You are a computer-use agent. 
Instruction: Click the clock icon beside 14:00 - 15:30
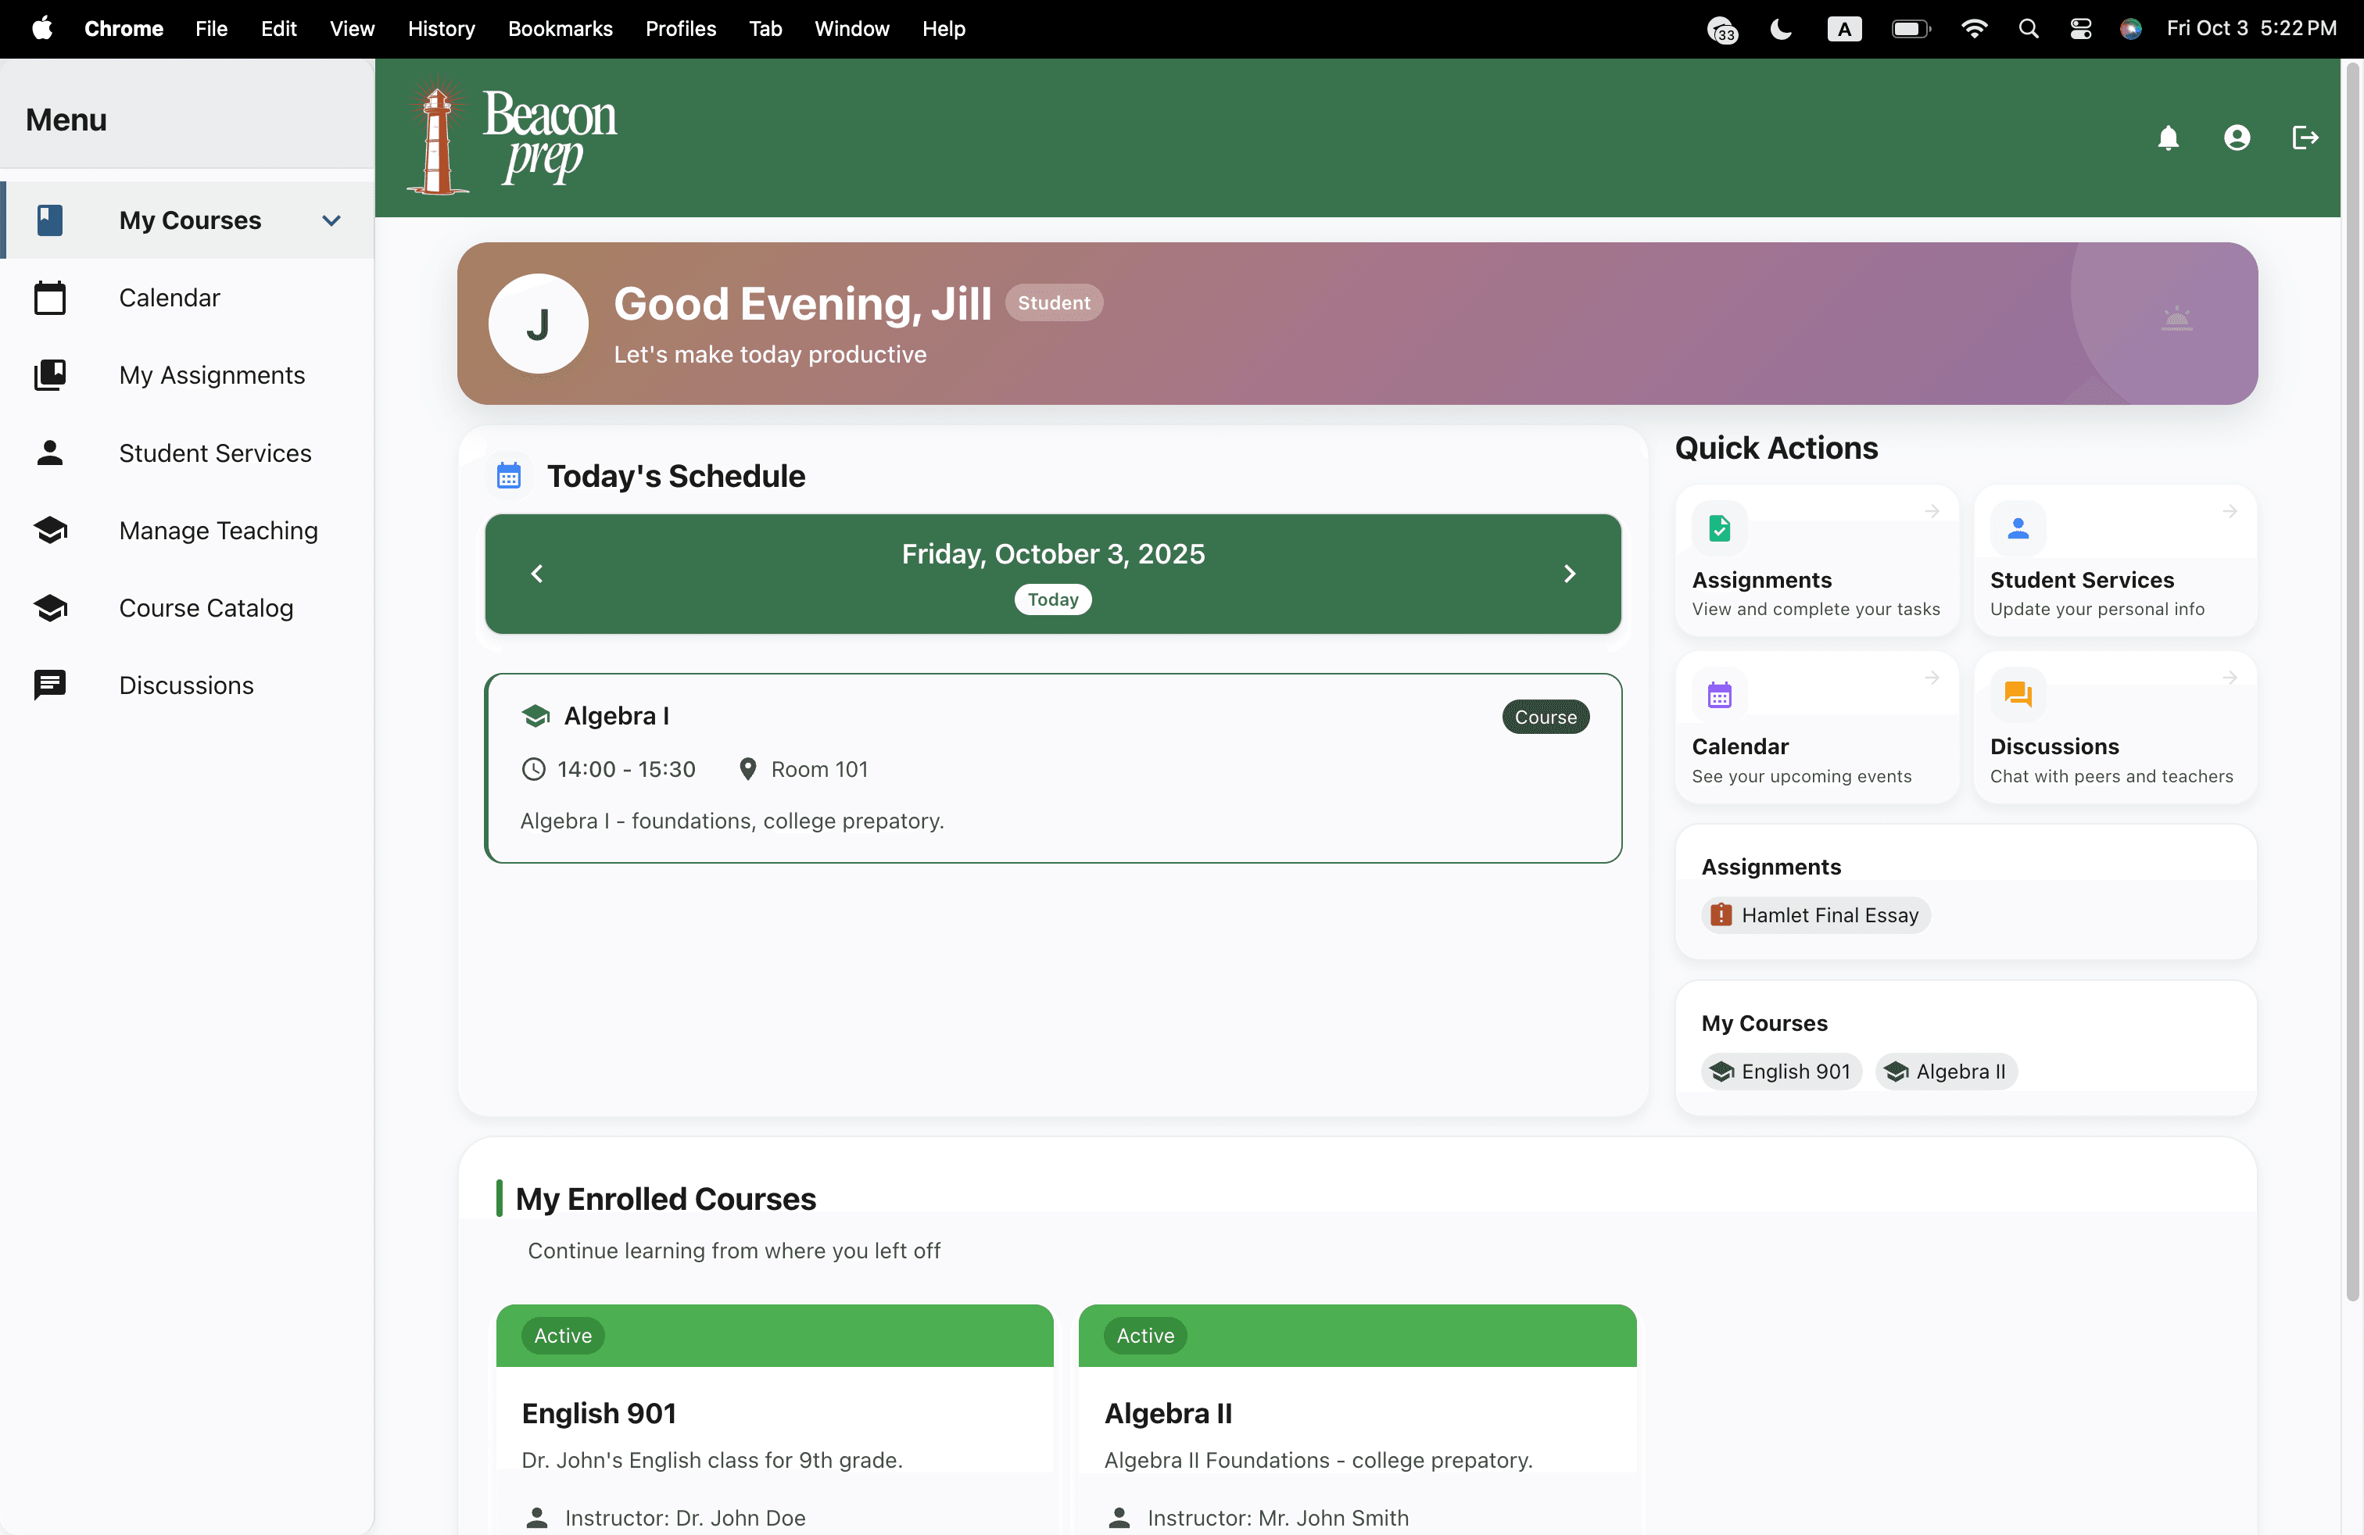[x=533, y=770]
